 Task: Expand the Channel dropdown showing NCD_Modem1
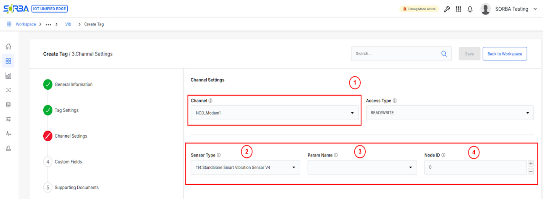pyautogui.click(x=274, y=113)
